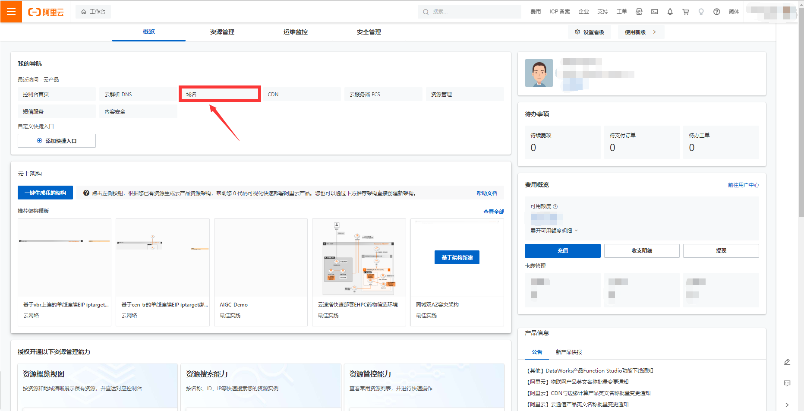
Task: Click the lightbulb icon in header
Action: pos(701,12)
